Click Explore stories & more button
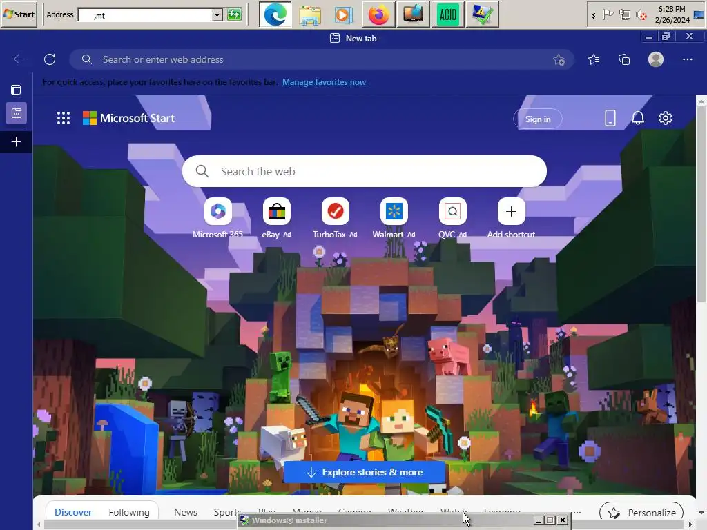707x530 pixels. coord(365,472)
